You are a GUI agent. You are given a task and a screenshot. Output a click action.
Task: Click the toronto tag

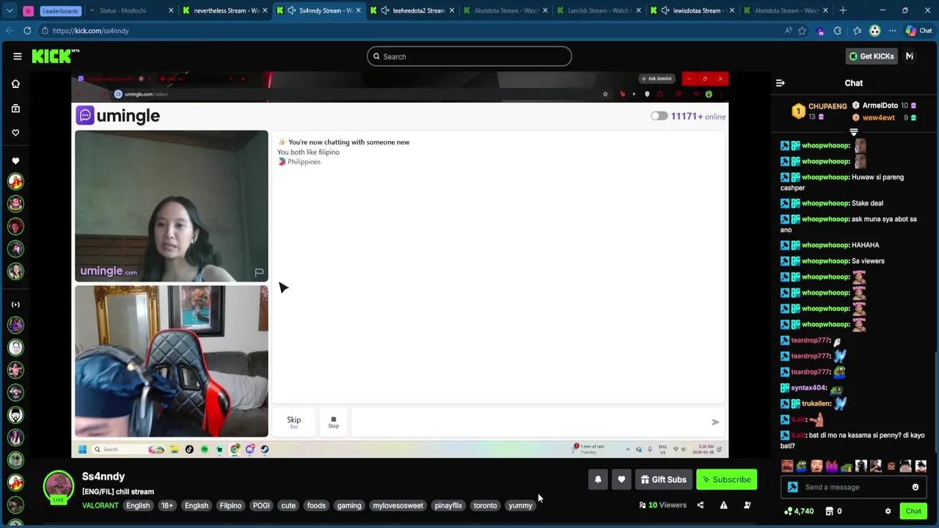tap(485, 505)
